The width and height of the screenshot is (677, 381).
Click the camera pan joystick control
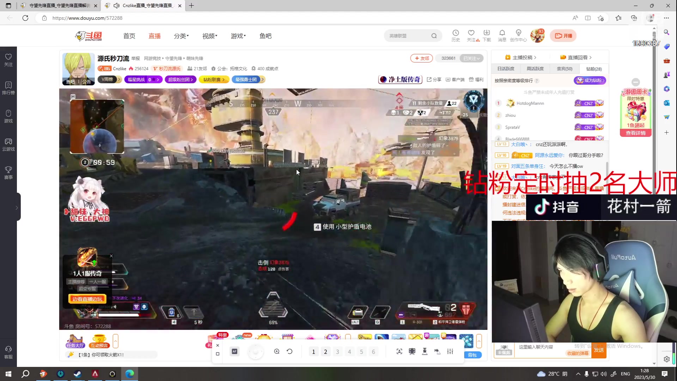point(256,352)
